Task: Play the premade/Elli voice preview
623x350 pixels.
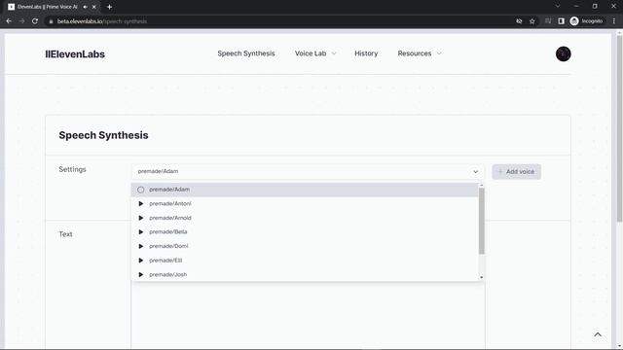Action: coord(140,261)
